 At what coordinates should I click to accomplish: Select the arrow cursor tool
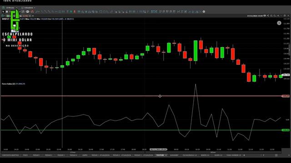3,12
